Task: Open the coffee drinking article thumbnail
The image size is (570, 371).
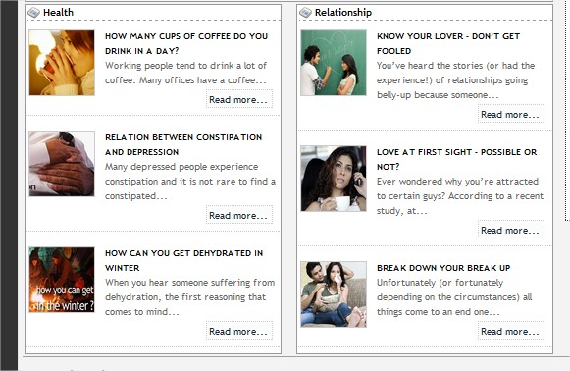Action: [x=62, y=63]
